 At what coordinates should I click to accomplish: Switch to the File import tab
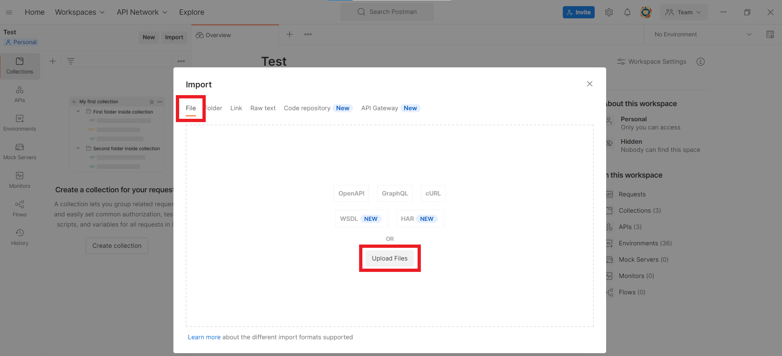tap(191, 108)
